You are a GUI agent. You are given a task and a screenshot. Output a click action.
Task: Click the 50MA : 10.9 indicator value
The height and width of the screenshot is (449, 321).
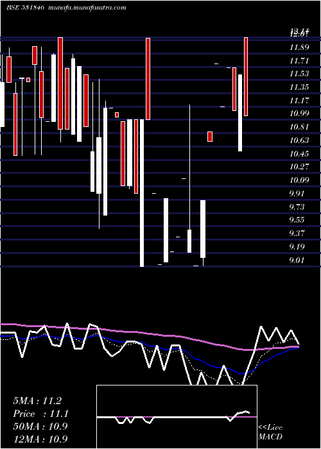(x=40, y=427)
